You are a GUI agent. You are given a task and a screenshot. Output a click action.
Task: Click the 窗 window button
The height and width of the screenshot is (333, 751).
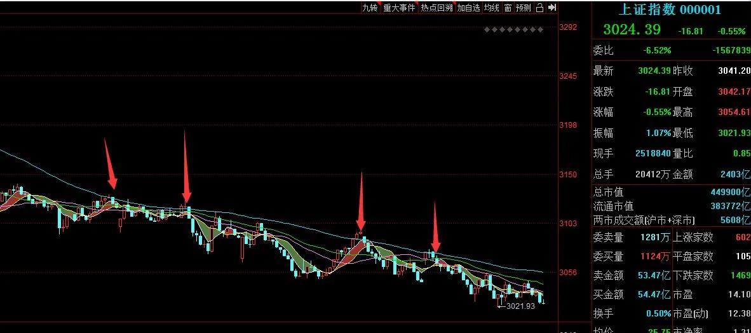(508, 8)
